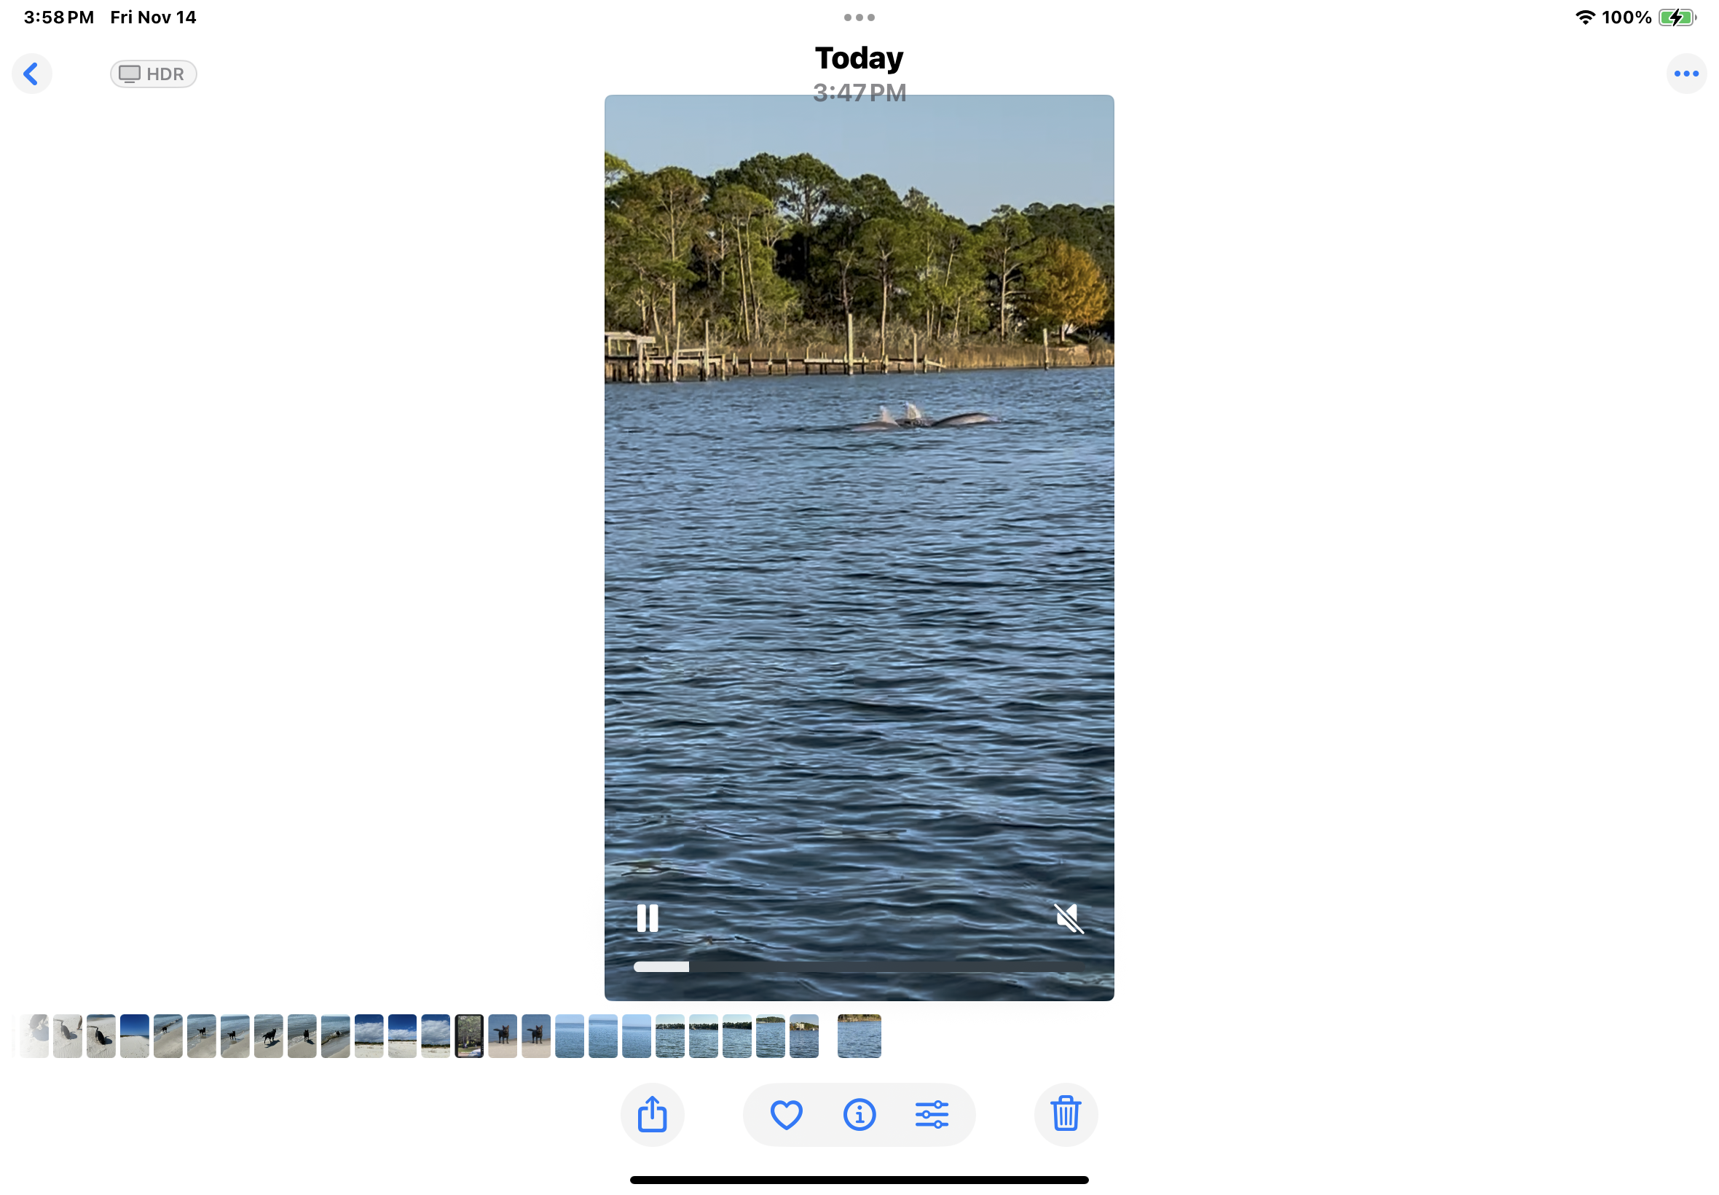
Task: Favorite this video with the heart icon
Action: click(786, 1114)
